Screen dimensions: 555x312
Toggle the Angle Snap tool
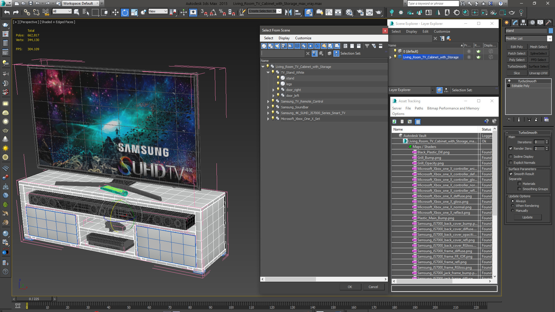[213, 12]
